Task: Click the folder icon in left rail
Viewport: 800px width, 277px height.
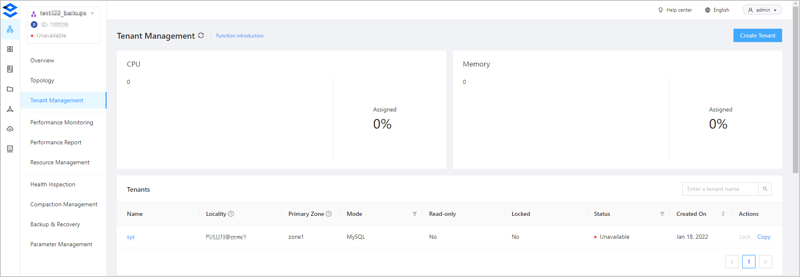Action: tap(10, 89)
